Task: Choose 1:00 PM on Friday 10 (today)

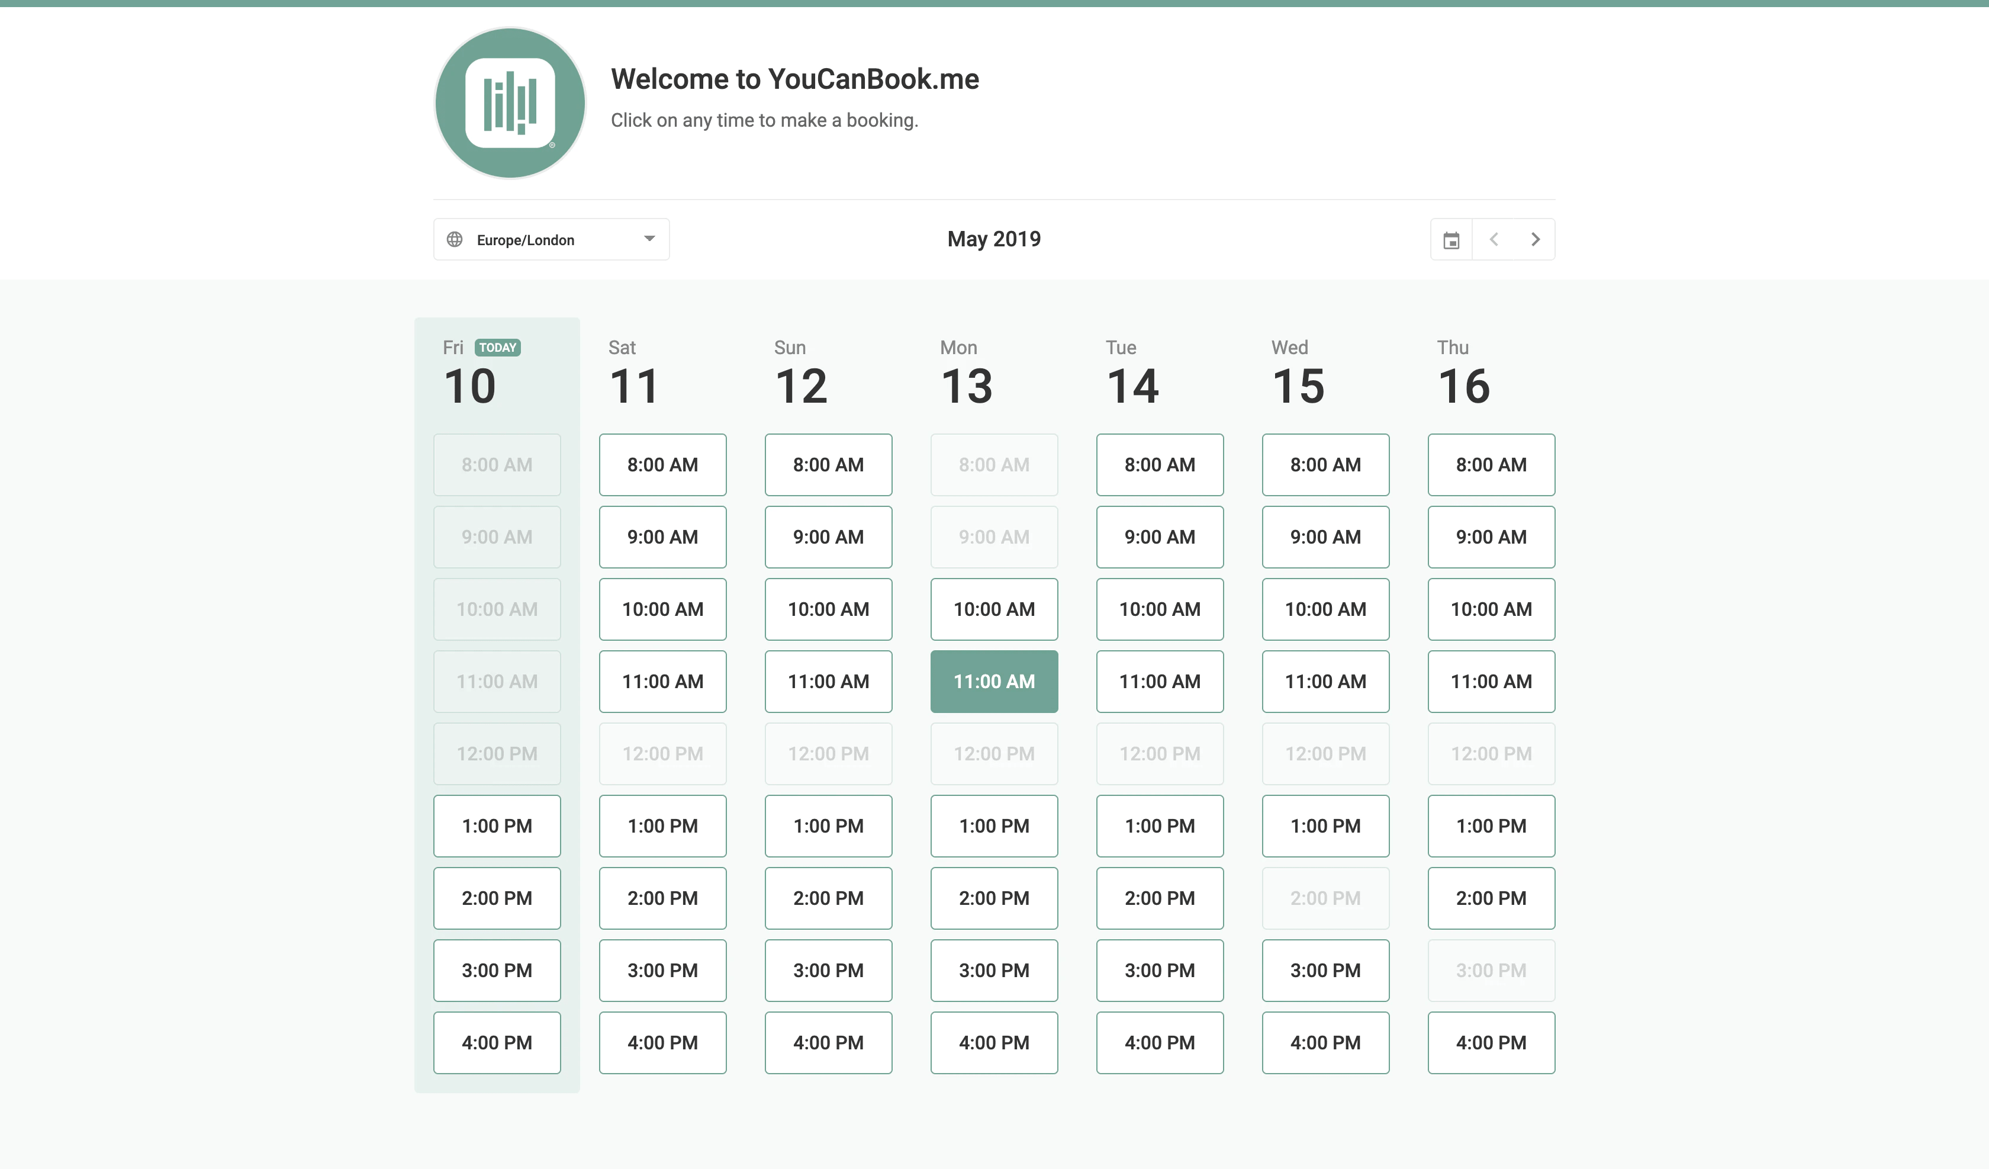Action: tap(497, 826)
